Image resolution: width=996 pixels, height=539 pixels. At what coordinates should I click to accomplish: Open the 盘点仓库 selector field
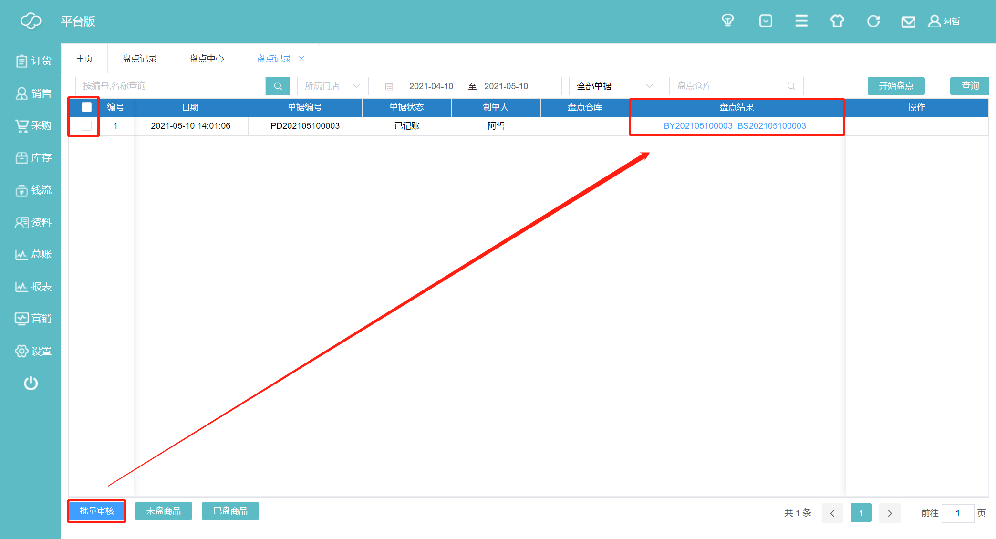pyautogui.click(x=736, y=86)
